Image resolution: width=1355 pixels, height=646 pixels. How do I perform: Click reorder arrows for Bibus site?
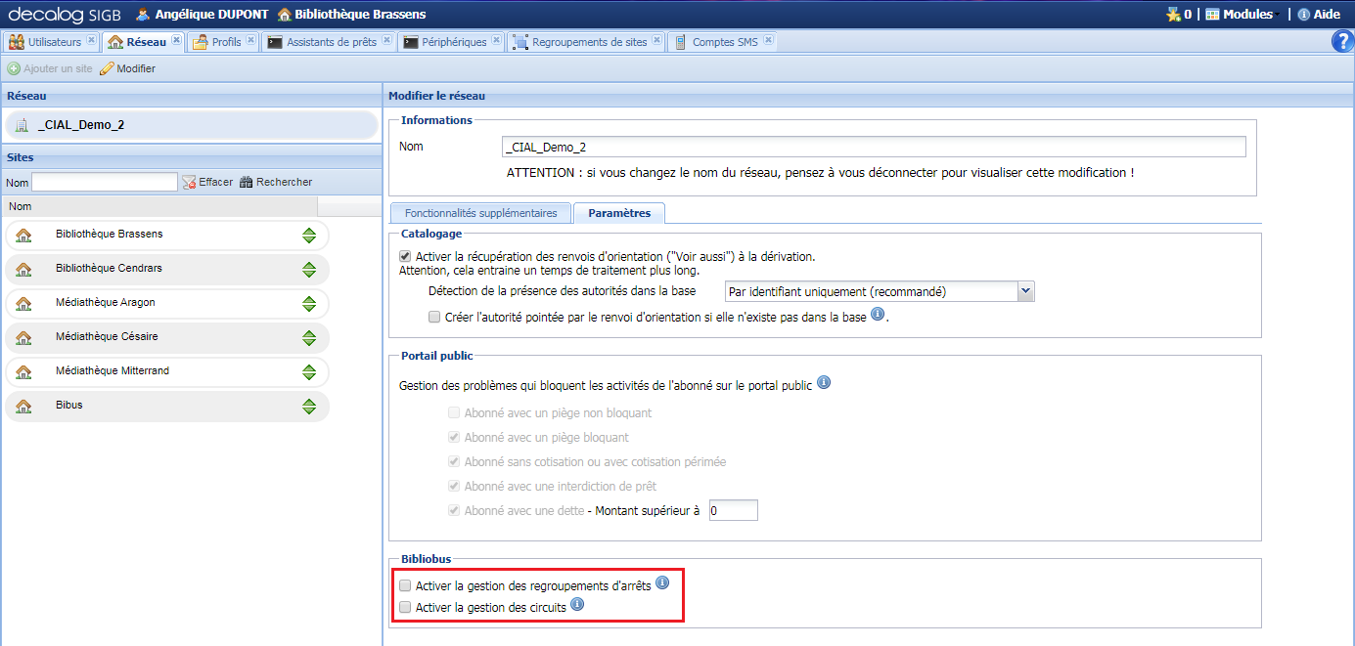coord(309,406)
